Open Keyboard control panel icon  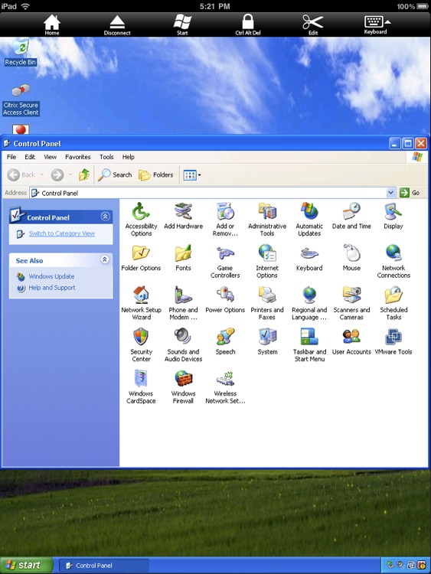click(309, 258)
